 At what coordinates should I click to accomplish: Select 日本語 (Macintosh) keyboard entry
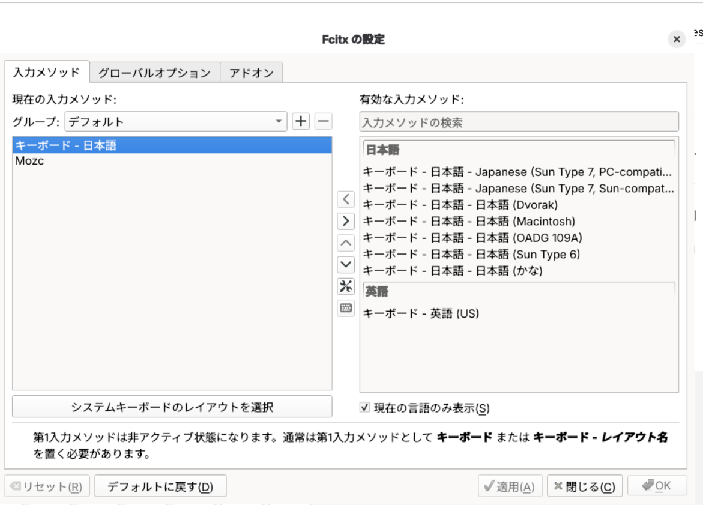518,221
